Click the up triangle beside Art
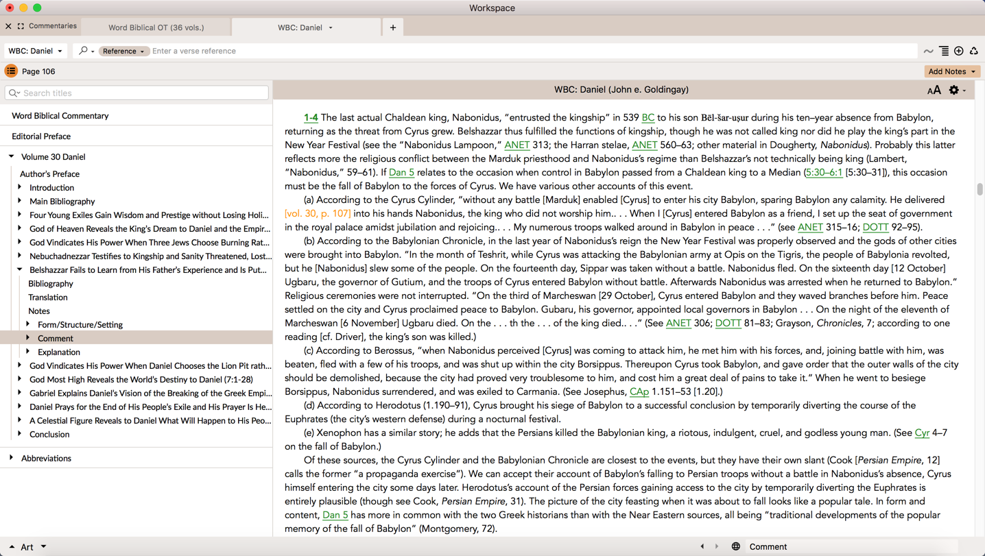Screen dimensions: 985x556 12,547
